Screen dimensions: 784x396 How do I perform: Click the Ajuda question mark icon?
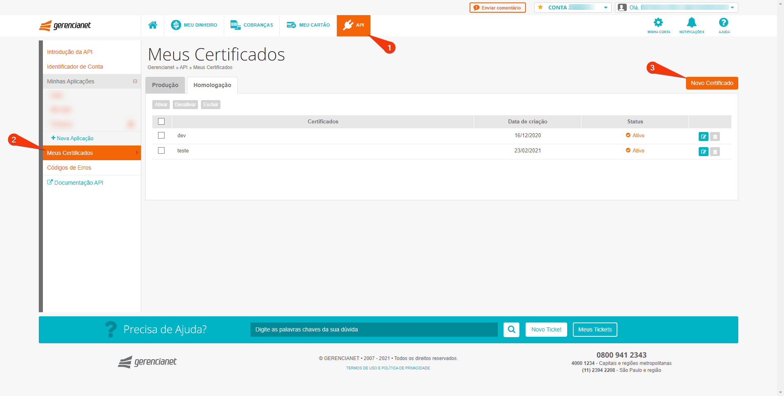[x=724, y=23]
